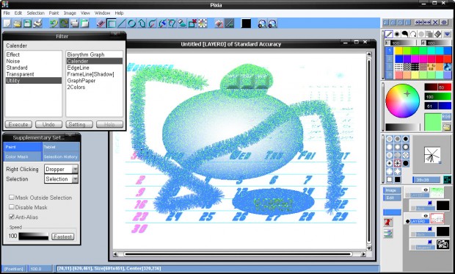Open the View menu
This screenshot has width=455, height=274.
point(85,13)
